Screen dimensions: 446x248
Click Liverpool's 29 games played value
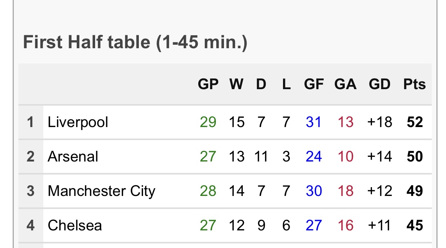(208, 122)
